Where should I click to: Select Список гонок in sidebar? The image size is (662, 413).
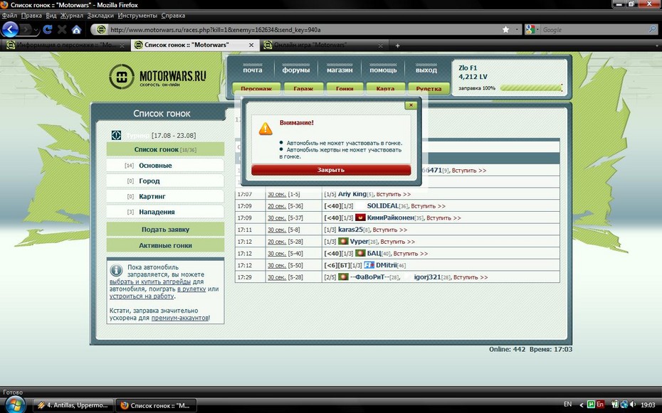point(165,149)
